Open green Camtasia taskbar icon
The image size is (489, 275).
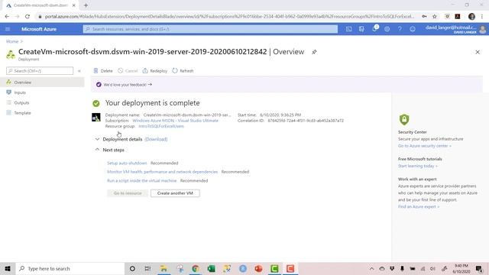click(274, 268)
